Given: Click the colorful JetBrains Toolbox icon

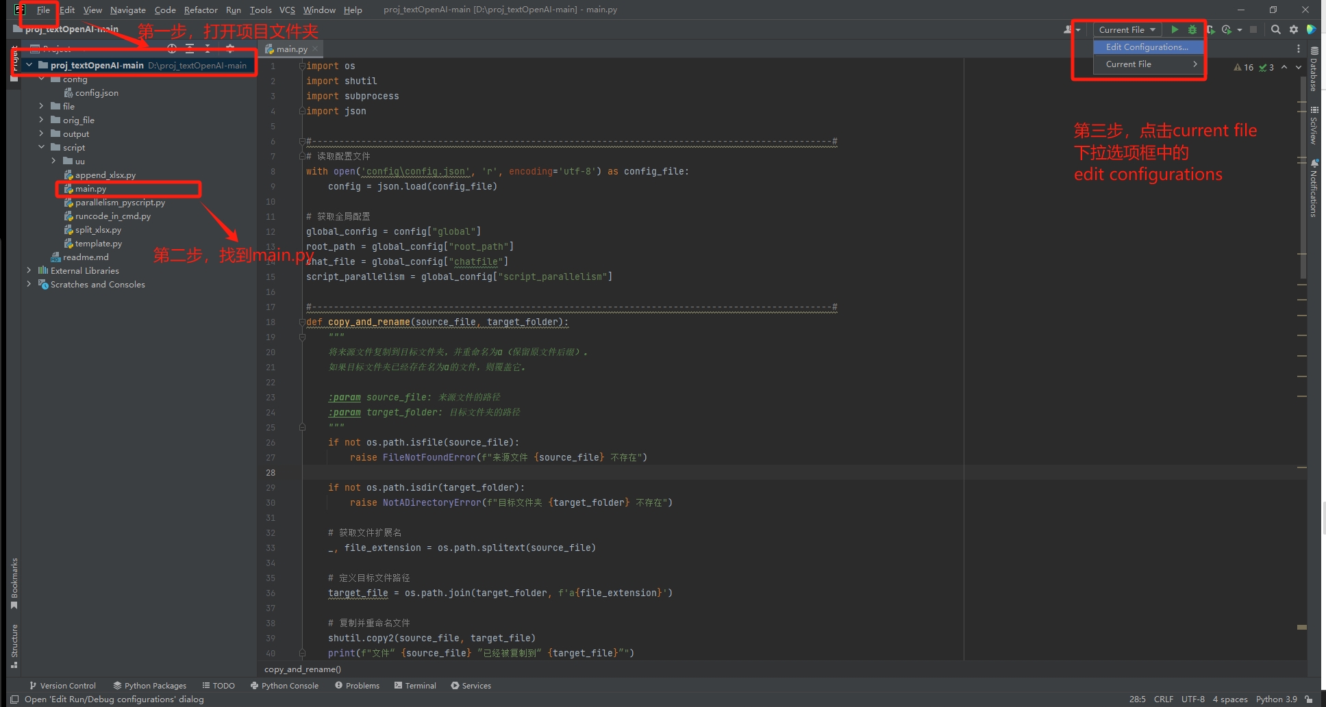Looking at the screenshot, I should tap(1311, 29).
